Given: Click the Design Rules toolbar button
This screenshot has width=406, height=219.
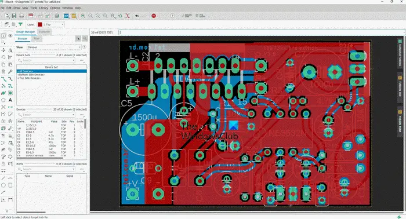Looking at the screenshot, I should click(187, 16).
